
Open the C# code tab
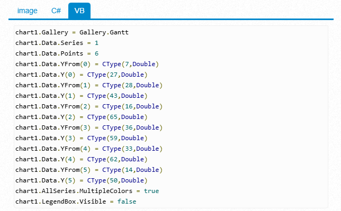pyautogui.click(x=56, y=11)
